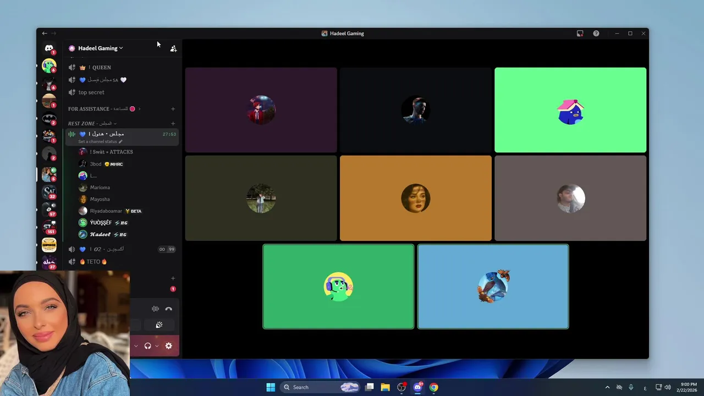
Task: Click Set a channel status
Action: click(x=100, y=142)
